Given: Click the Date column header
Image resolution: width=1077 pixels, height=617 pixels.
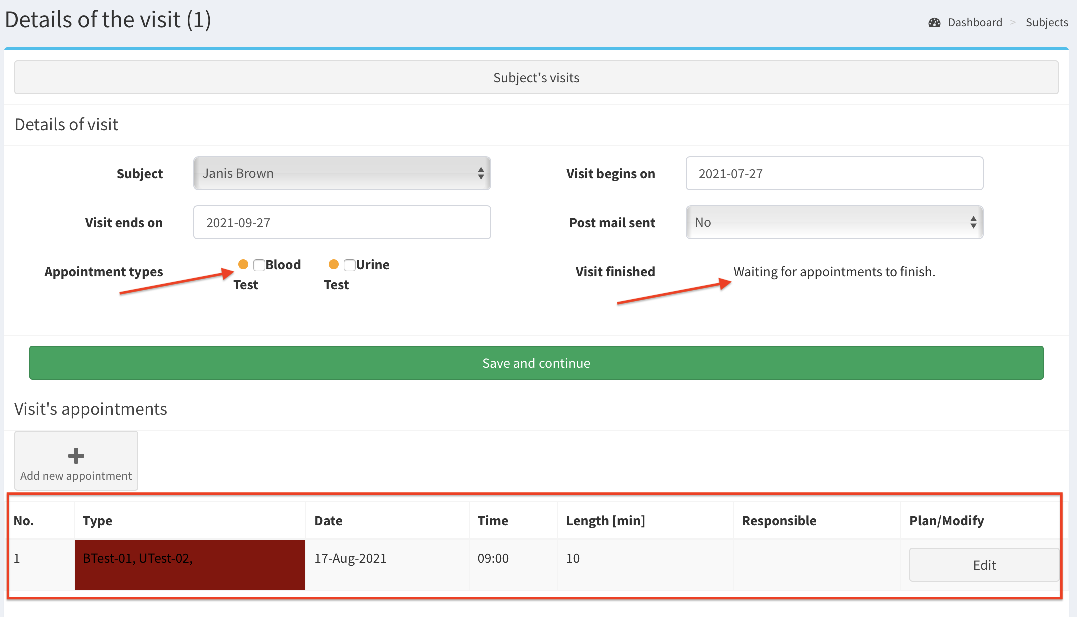Looking at the screenshot, I should [x=328, y=521].
